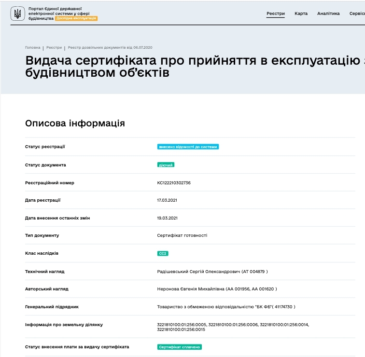Select registration number KC122210302736

pos(174,183)
